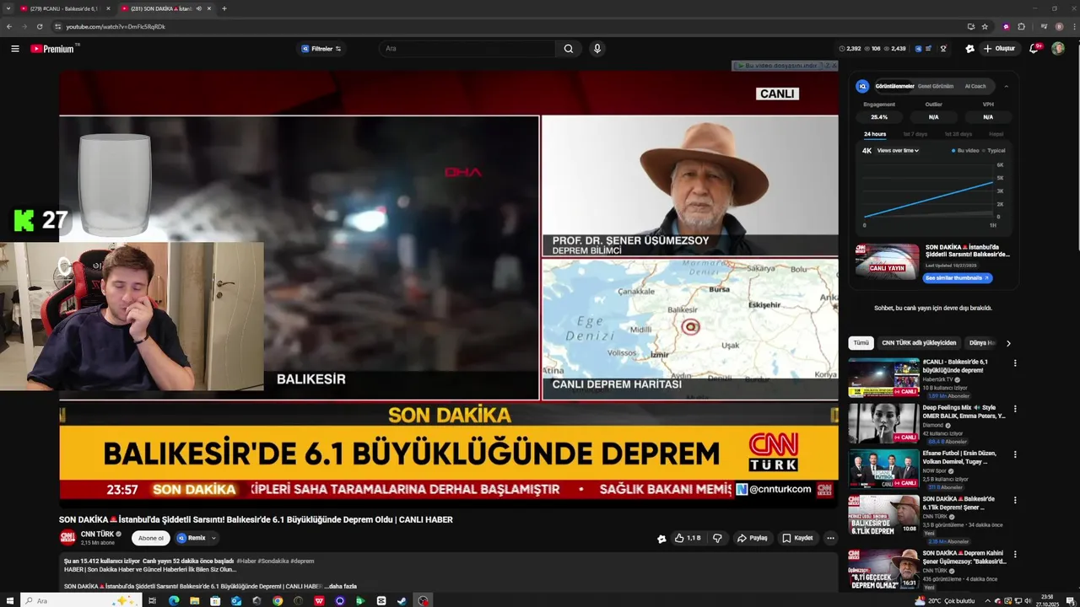Open Chrome from the taskbar

[x=278, y=601]
